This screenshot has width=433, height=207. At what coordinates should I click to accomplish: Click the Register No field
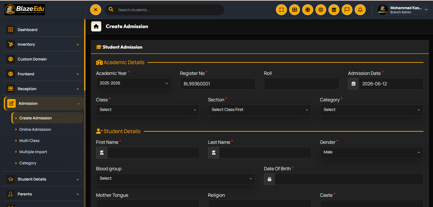[x=218, y=84]
